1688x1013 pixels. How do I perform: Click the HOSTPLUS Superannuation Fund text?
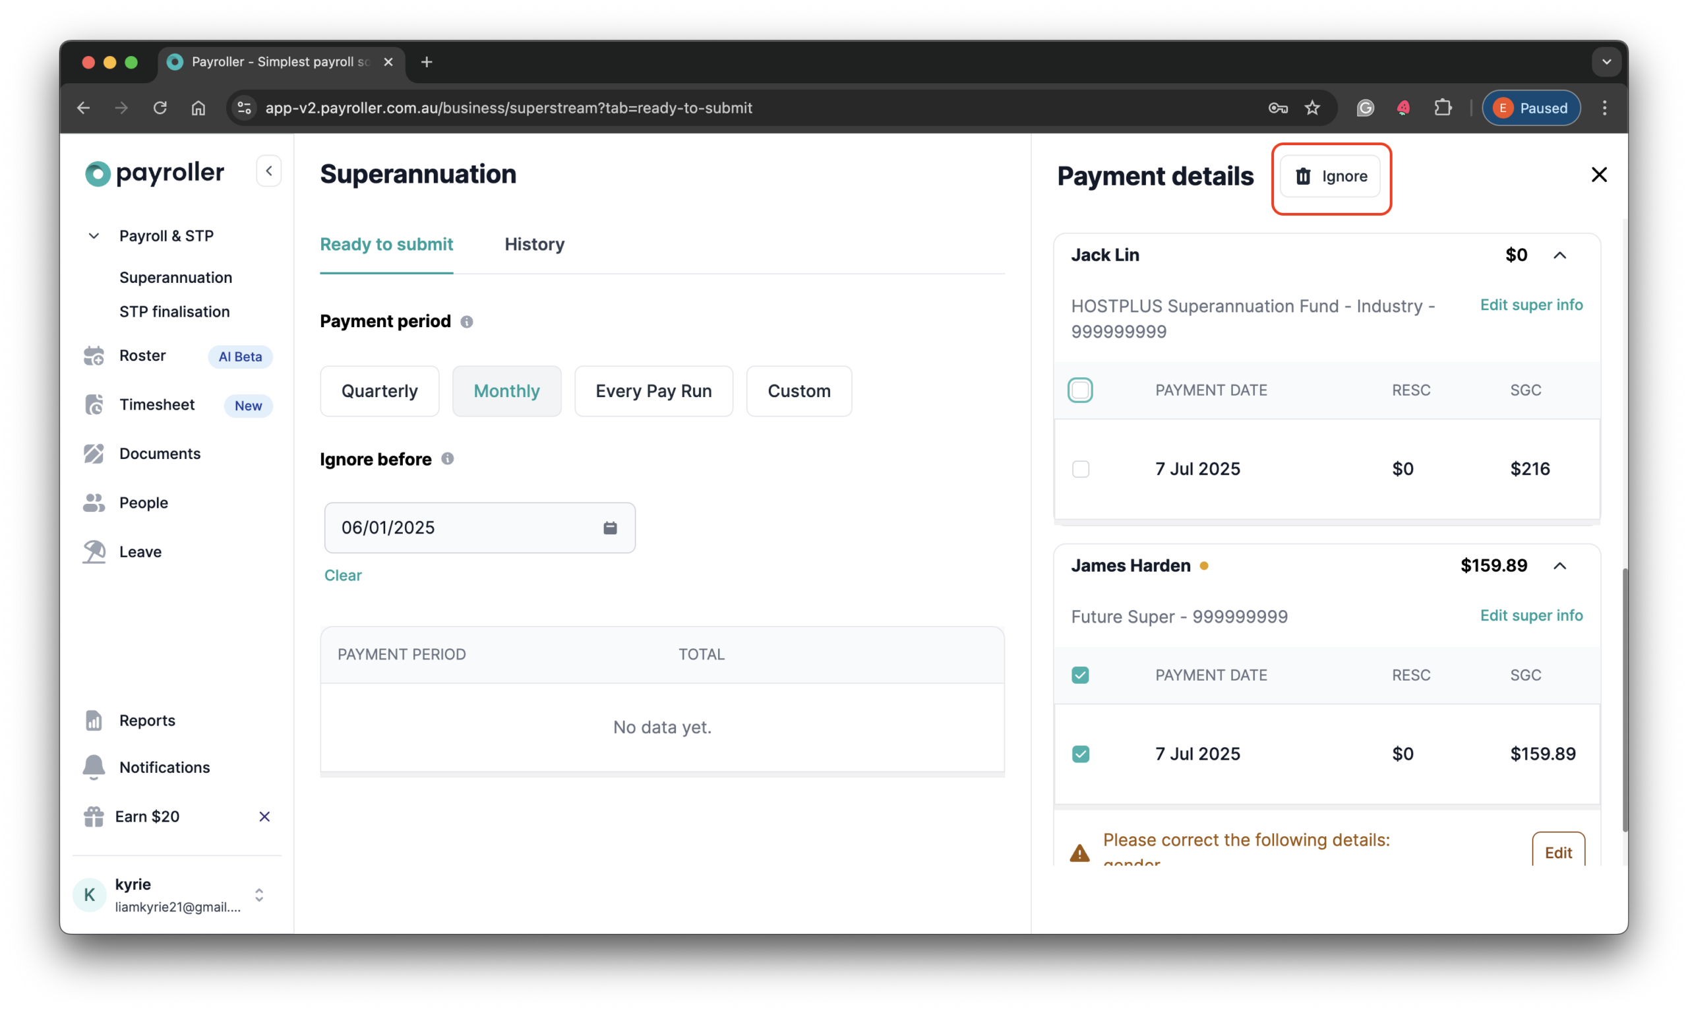1253,319
